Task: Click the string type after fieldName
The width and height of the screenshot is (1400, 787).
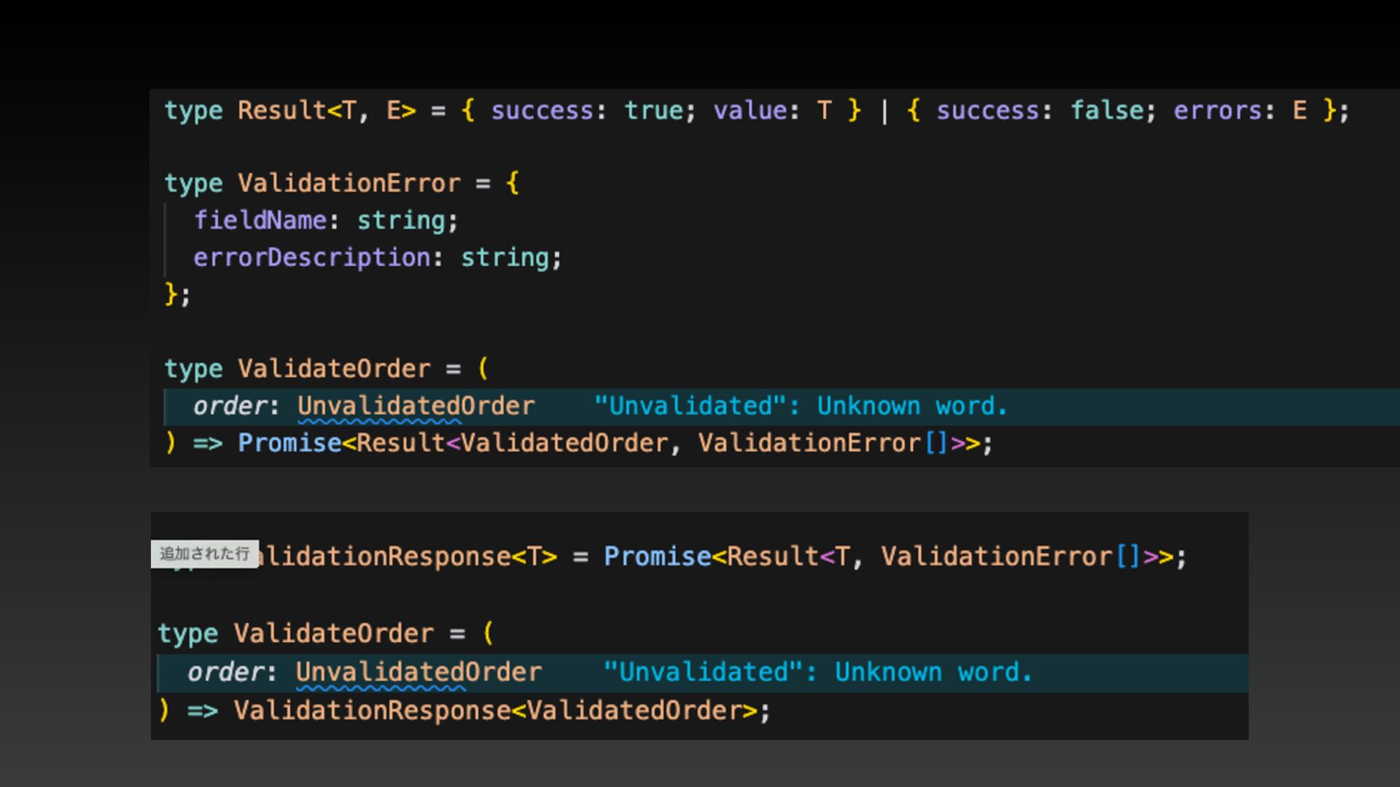Action: (401, 221)
